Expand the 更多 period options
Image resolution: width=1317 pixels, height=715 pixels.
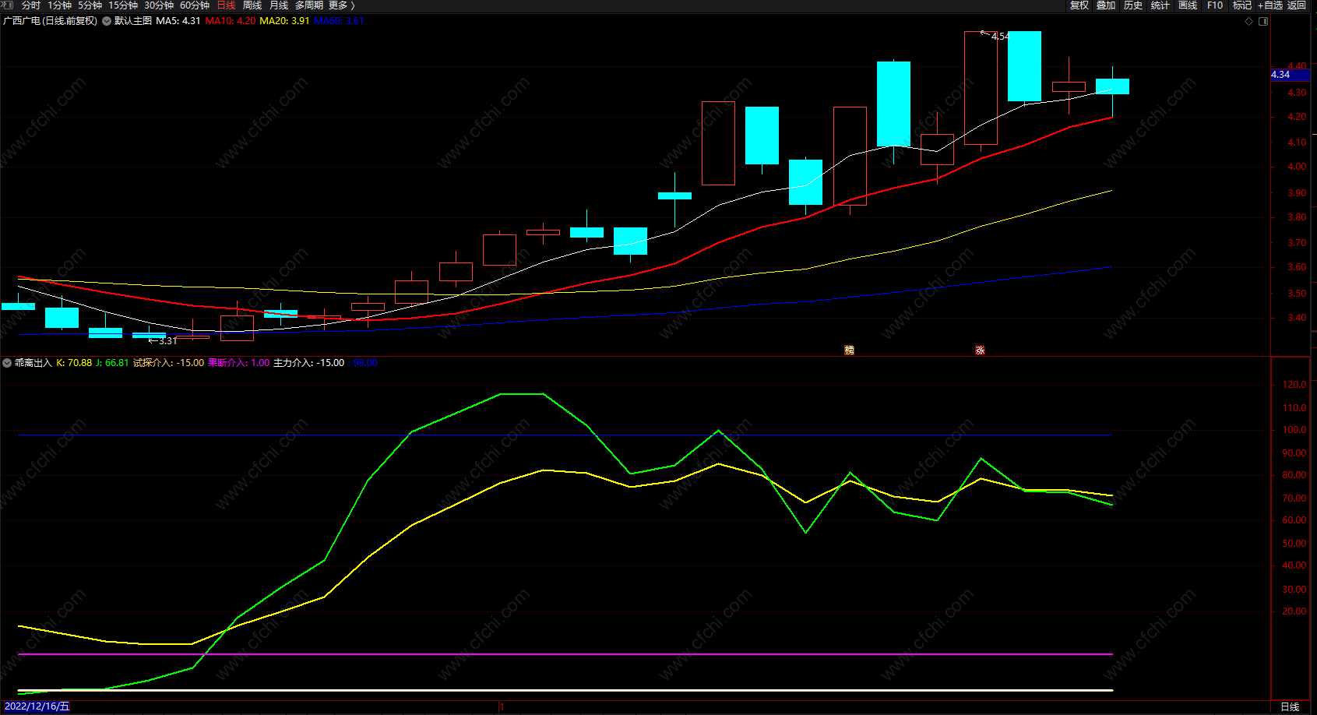click(x=341, y=5)
